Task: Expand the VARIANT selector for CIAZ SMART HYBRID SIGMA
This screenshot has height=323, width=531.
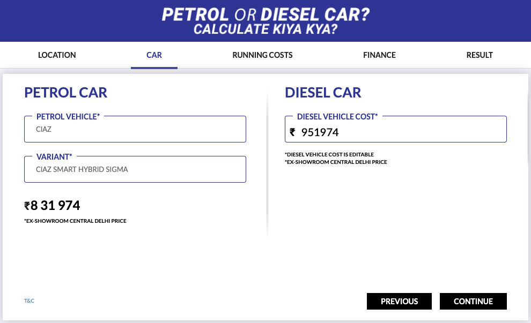Action: pyautogui.click(x=135, y=169)
